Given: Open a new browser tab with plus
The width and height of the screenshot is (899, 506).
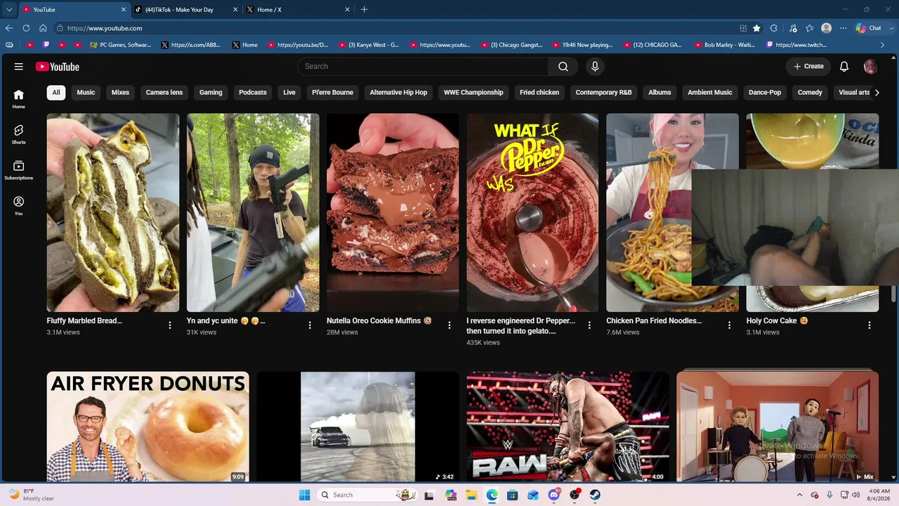Looking at the screenshot, I should 364,10.
